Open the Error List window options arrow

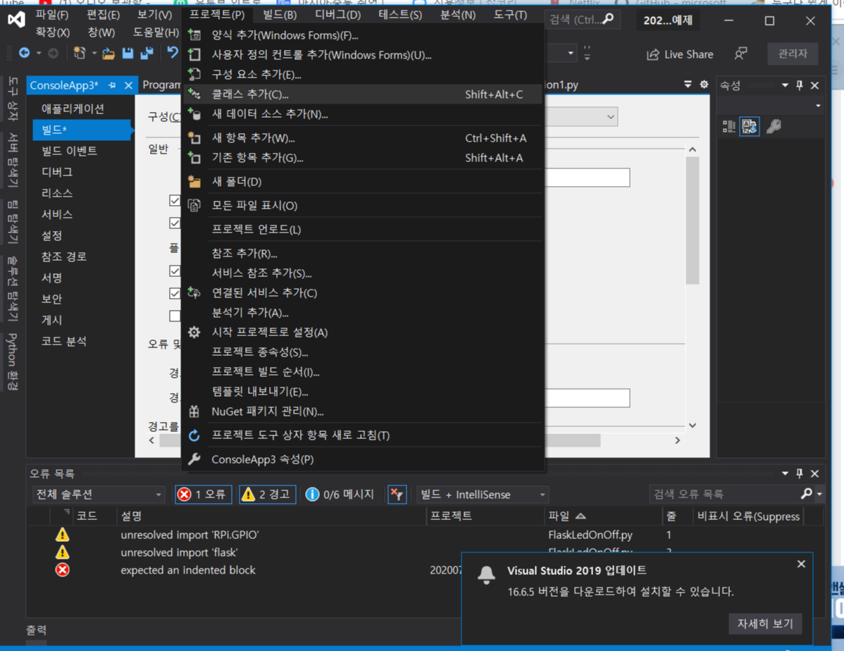(x=785, y=473)
